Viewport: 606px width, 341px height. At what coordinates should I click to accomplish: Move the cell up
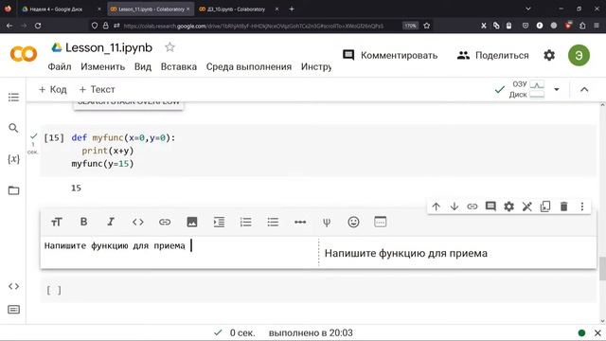(x=436, y=206)
